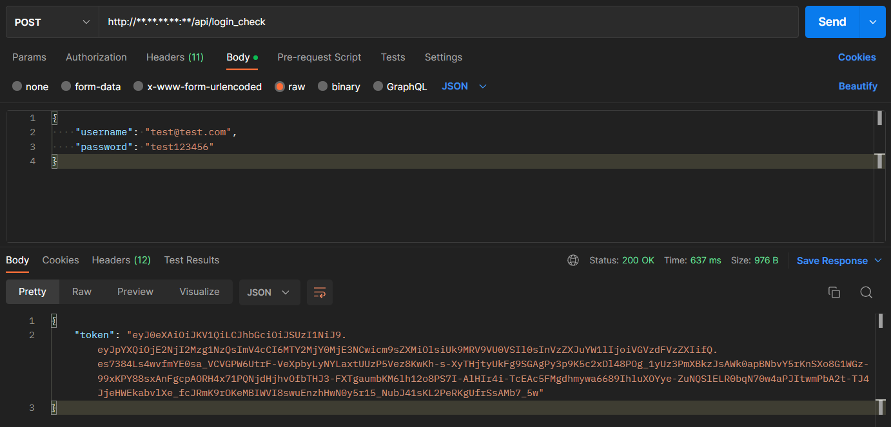Image resolution: width=891 pixels, height=427 pixels.
Task: Open the response JSON format dropdown
Action: [x=269, y=292]
